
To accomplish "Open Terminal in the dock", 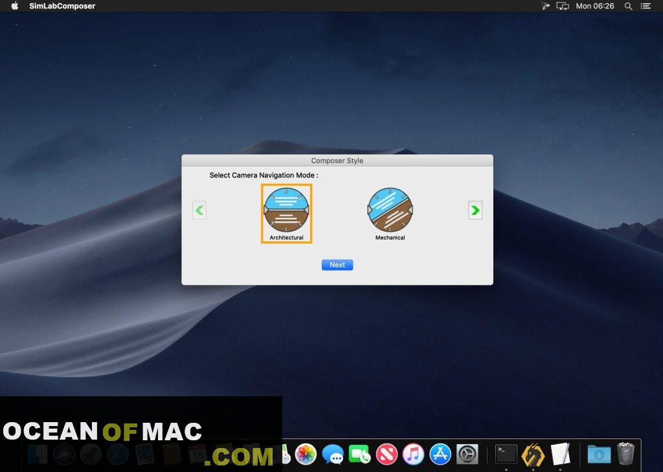I will click(x=506, y=455).
